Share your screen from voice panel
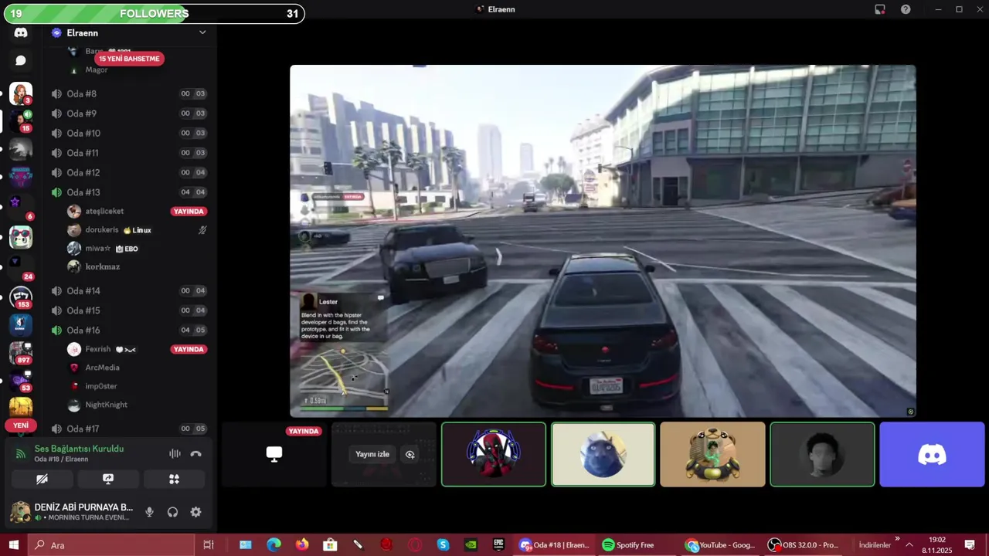989x556 pixels. (x=108, y=479)
